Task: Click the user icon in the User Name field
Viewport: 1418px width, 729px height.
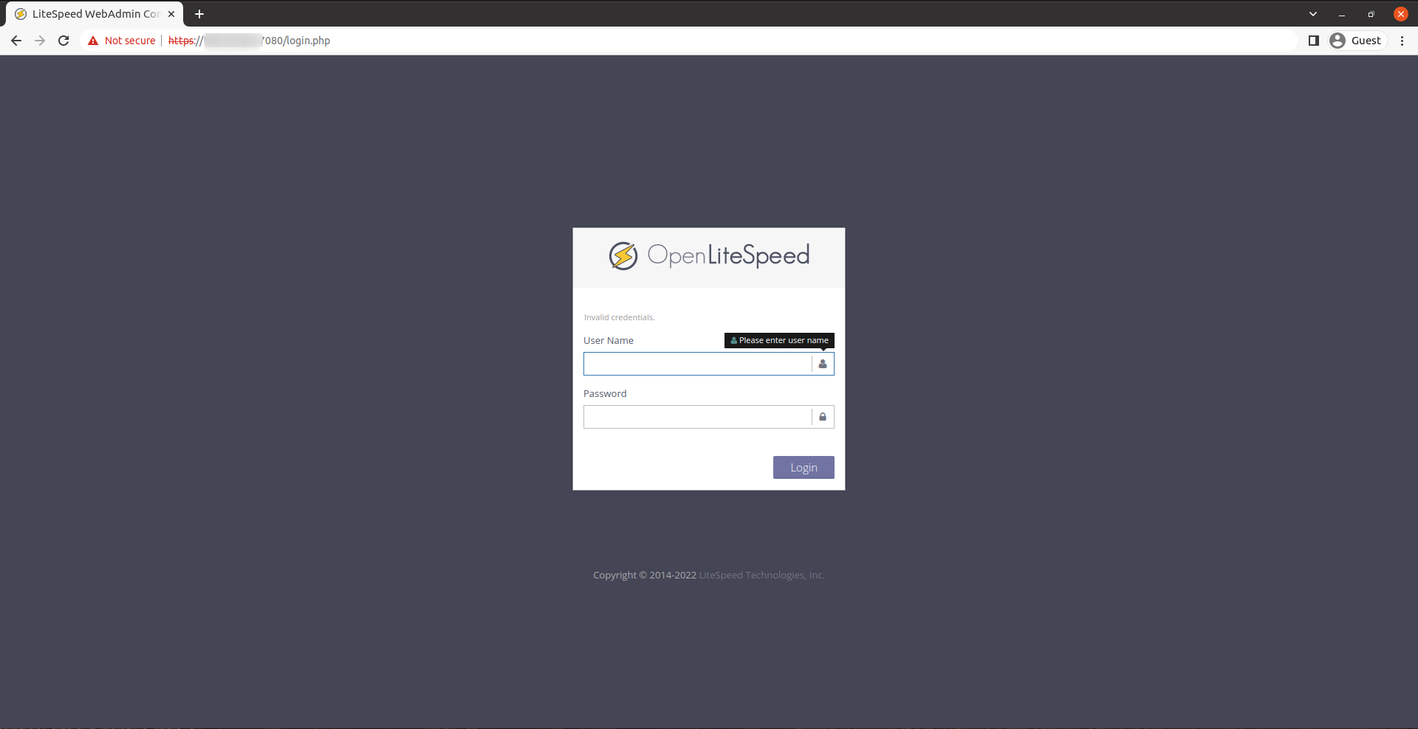Action: (823, 364)
